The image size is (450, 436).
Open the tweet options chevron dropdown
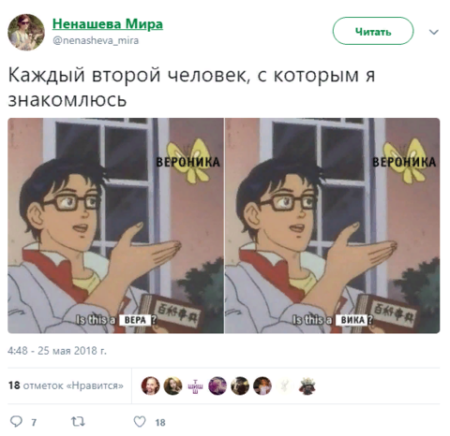coord(434,32)
